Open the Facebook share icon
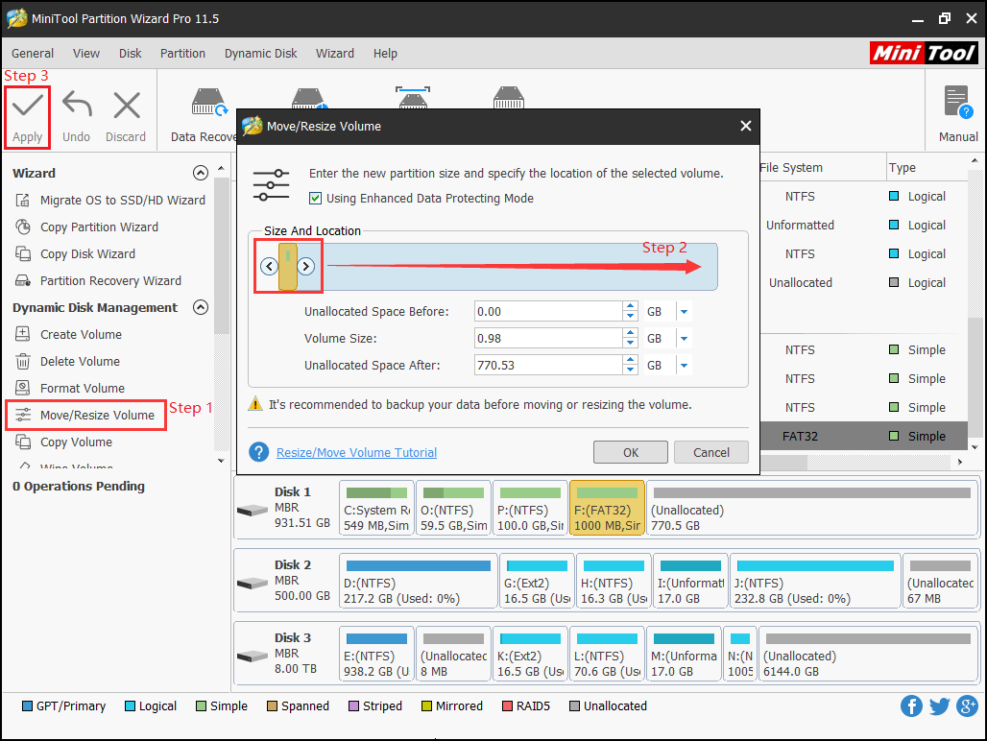987x741 pixels. [x=911, y=705]
